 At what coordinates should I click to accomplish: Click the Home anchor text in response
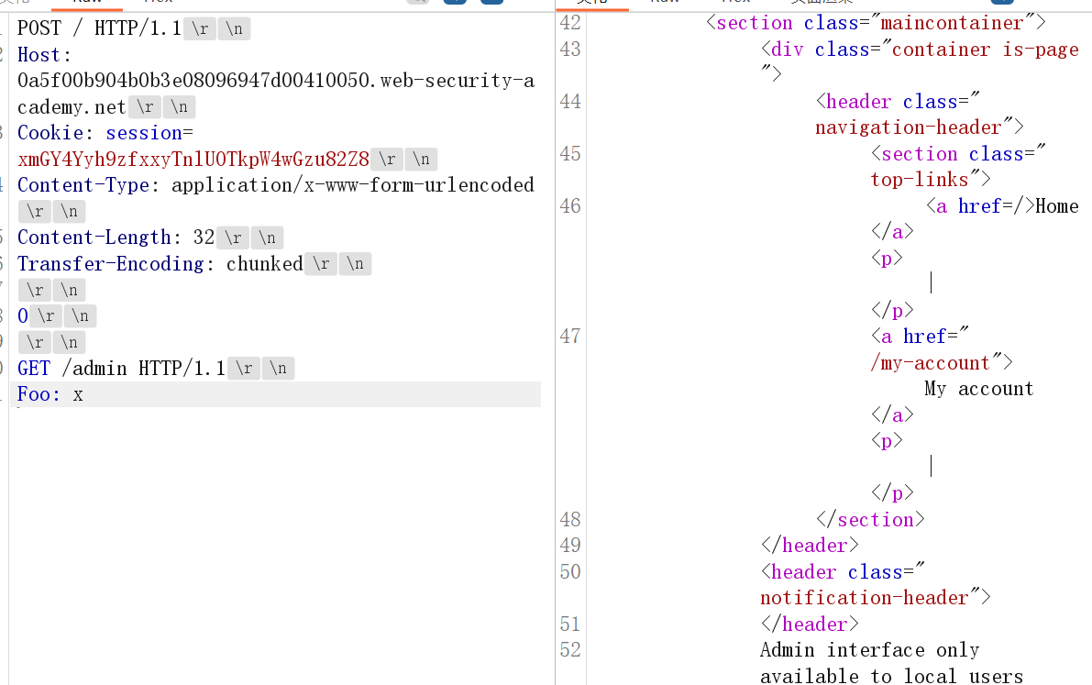coord(1057,206)
